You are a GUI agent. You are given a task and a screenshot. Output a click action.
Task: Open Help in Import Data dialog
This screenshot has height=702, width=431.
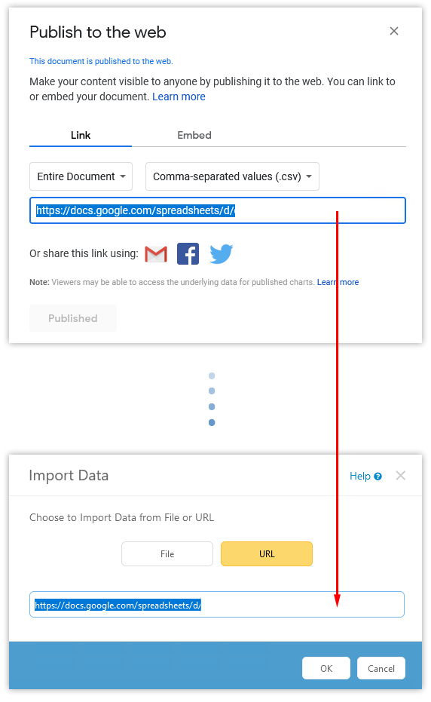[x=365, y=476]
